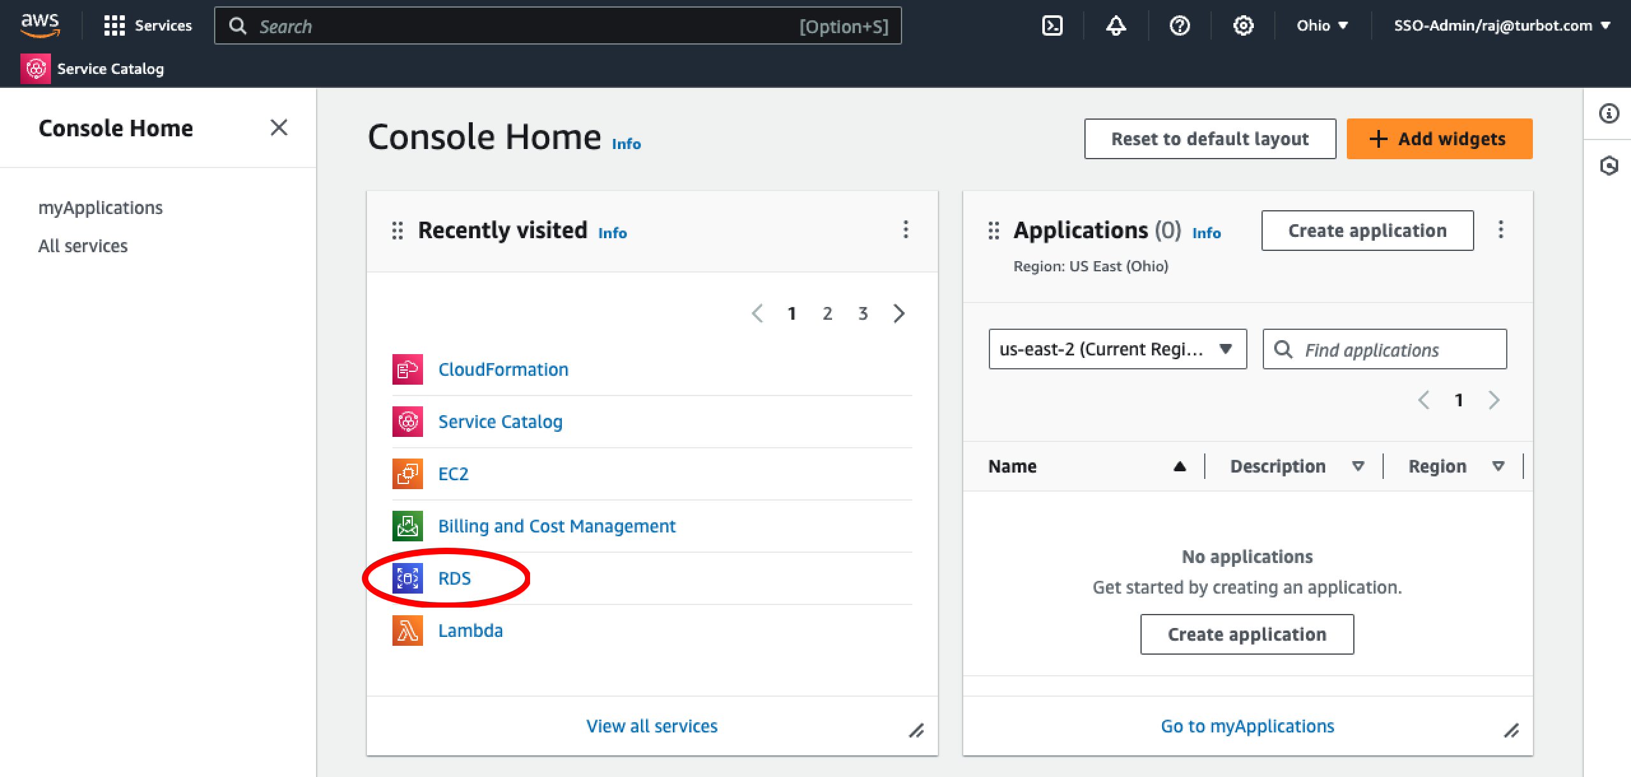The height and width of the screenshot is (777, 1631).
Task: Select the CloudFormation service icon
Action: tap(408, 369)
